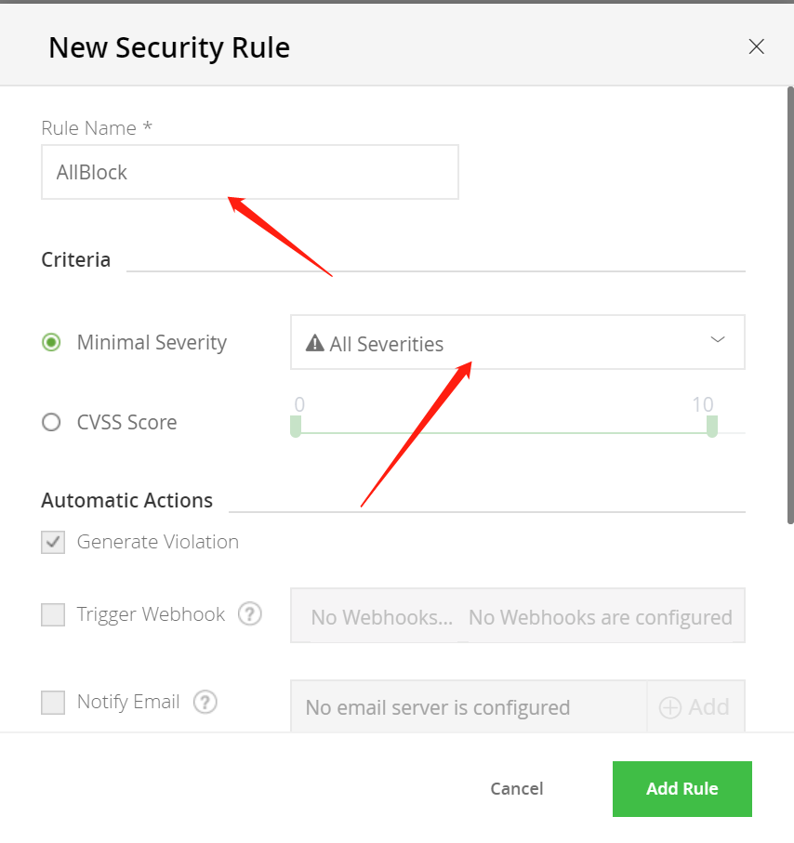The width and height of the screenshot is (794, 843).
Task: Click the CVSS slider minimum handle
Action: tap(296, 427)
